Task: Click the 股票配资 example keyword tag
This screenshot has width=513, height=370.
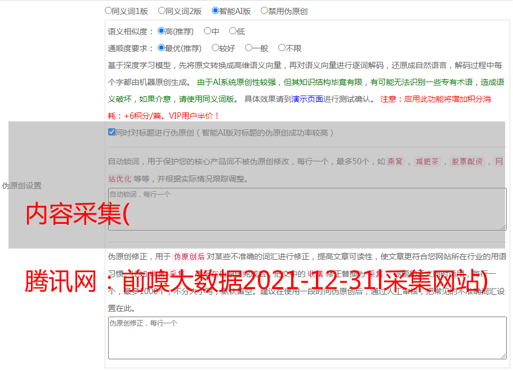Action: (x=467, y=161)
